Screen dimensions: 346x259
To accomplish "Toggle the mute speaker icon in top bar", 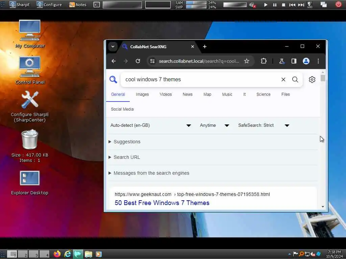I will [x=252, y=5].
